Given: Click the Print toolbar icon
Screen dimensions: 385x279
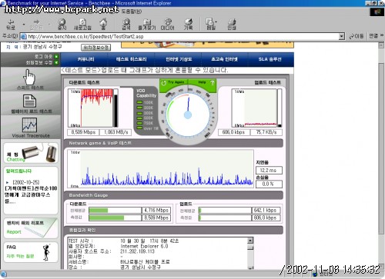Looking at the screenshot, I should (232, 25).
